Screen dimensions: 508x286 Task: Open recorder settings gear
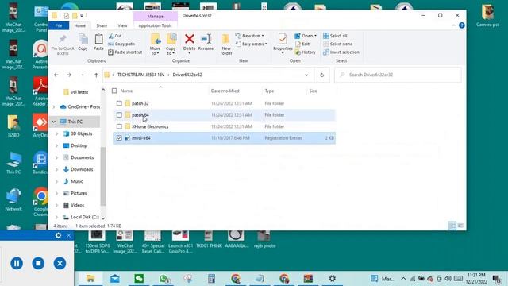(x=58, y=235)
